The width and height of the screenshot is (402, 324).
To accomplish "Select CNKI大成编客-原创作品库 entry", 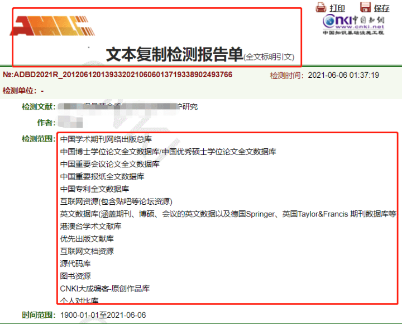I will [x=104, y=288].
